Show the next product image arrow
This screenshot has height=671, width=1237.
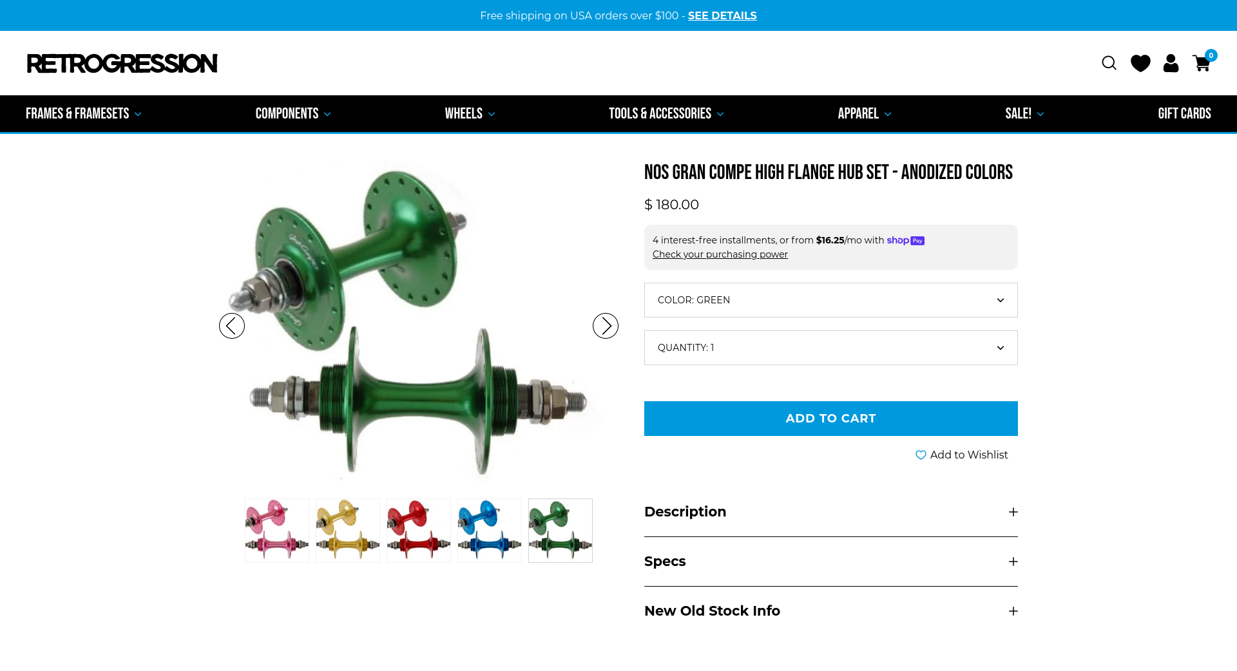606,326
